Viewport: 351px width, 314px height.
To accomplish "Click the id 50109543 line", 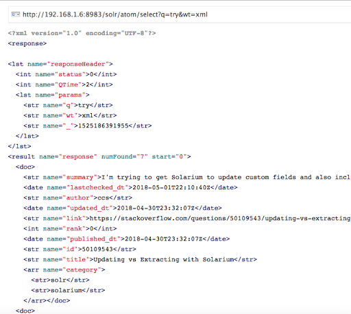I will (80, 250).
